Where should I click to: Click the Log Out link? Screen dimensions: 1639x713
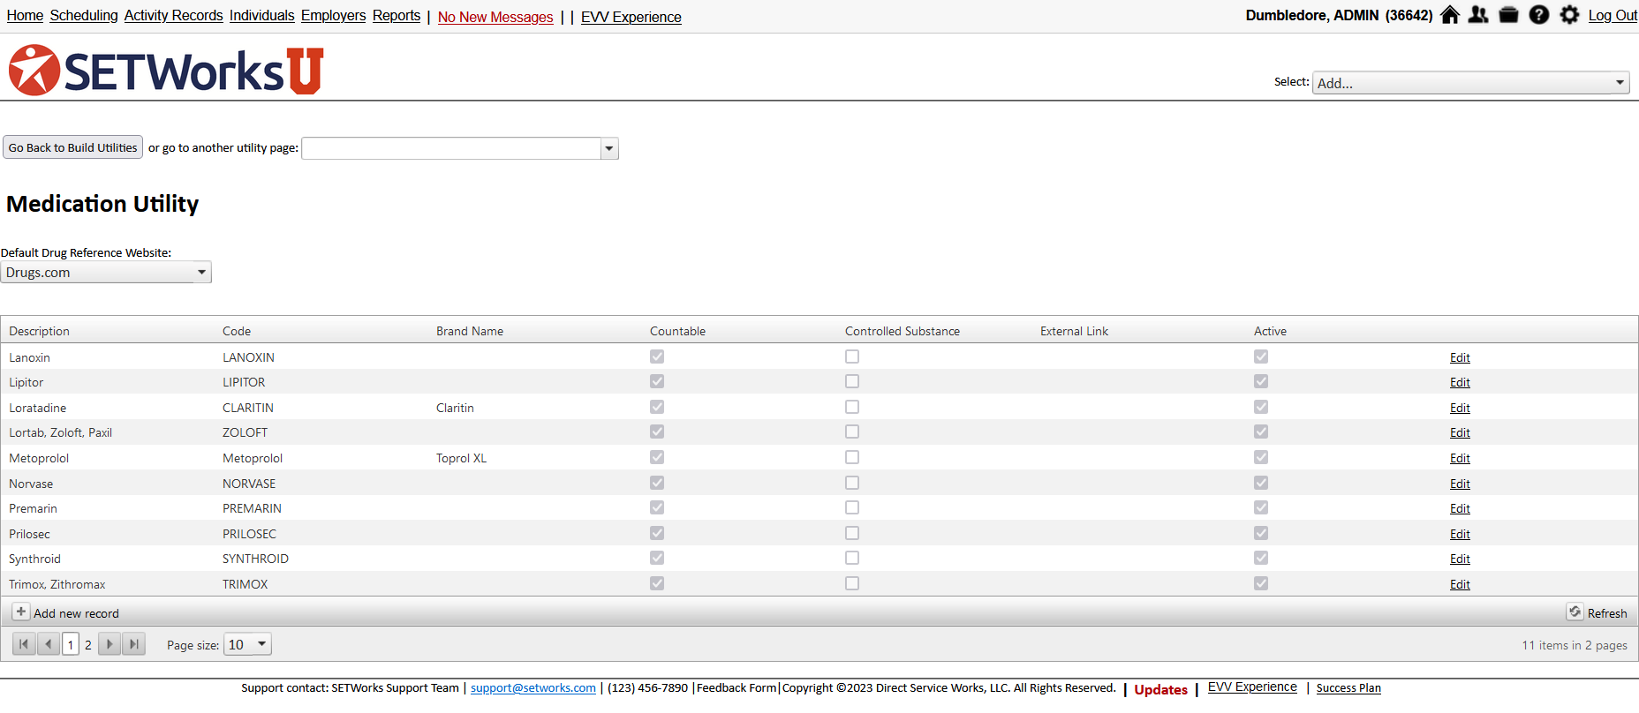click(x=1613, y=16)
